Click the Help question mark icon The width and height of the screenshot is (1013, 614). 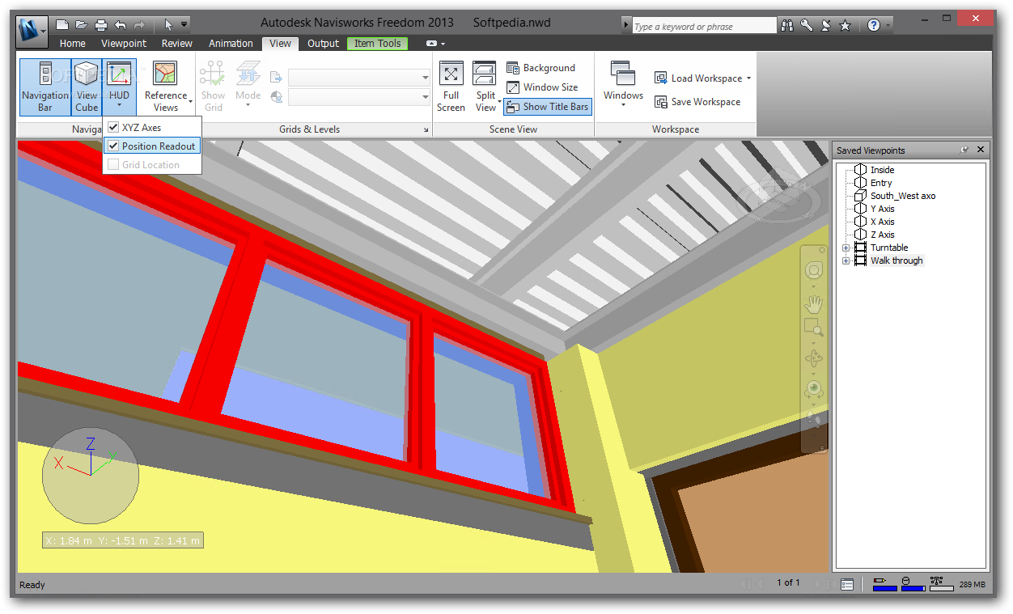[x=874, y=25]
